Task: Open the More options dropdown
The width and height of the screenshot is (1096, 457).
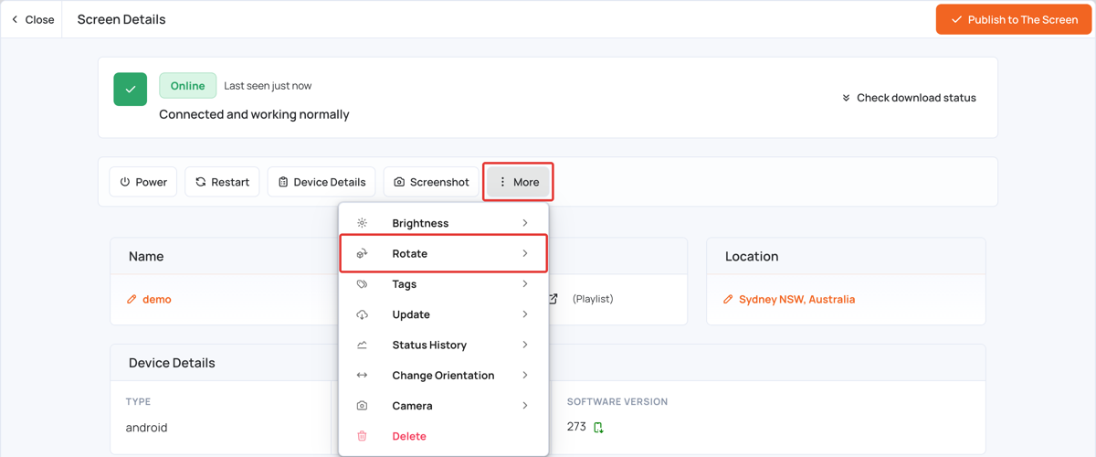Action: [518, 182]
